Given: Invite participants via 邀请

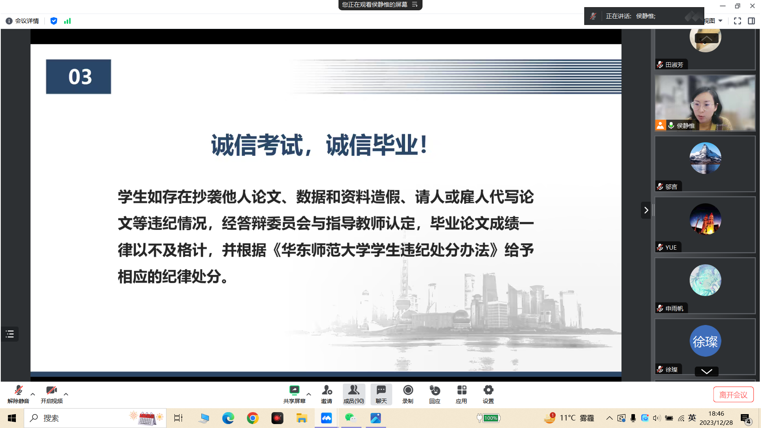Looking at the screenshot, I should pyautogui.click(x=326, y=394).
